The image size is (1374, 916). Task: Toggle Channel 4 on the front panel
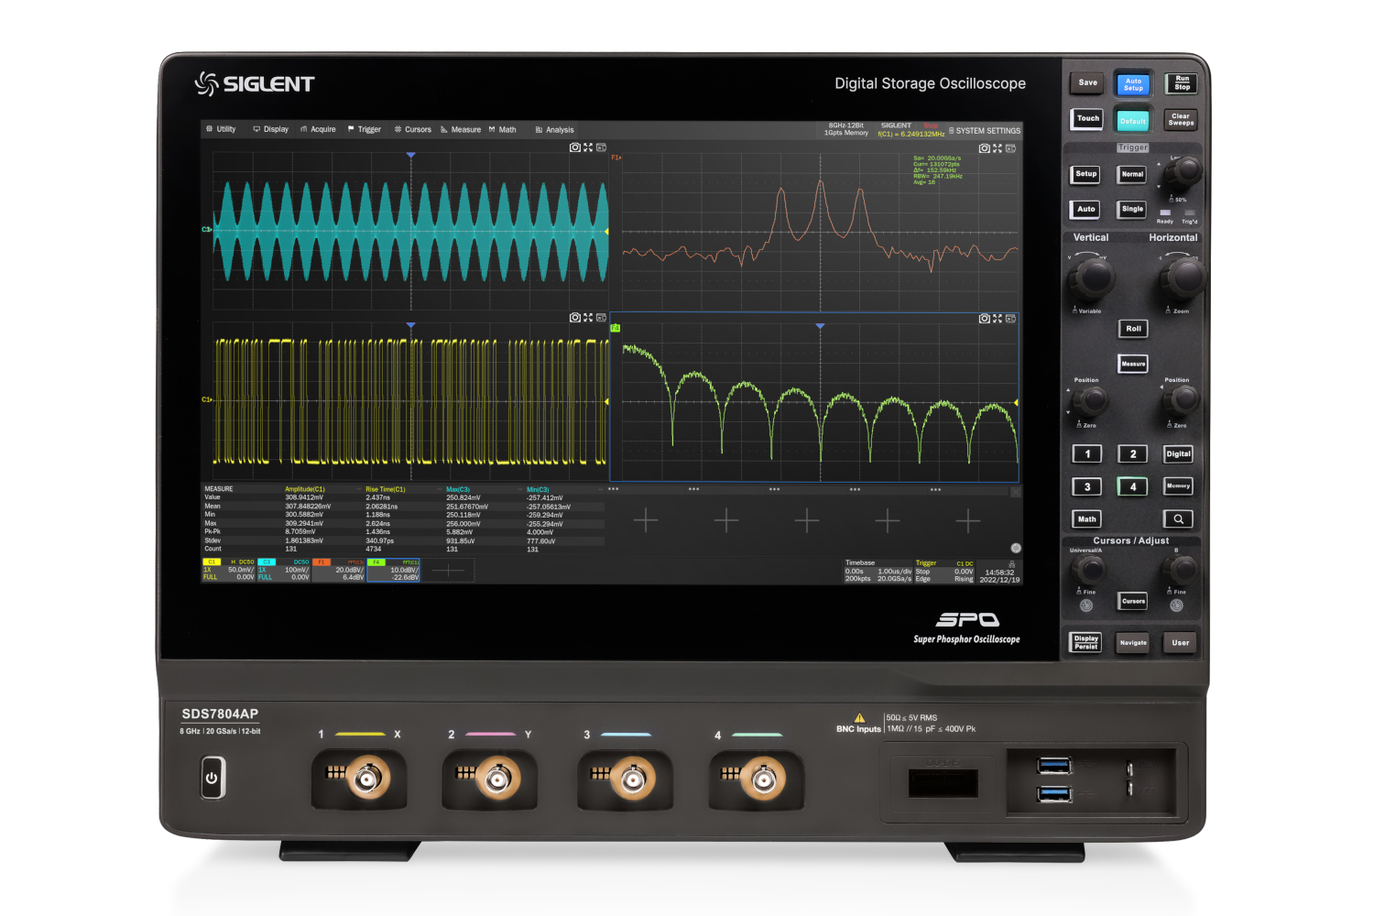coord(1133,486)
